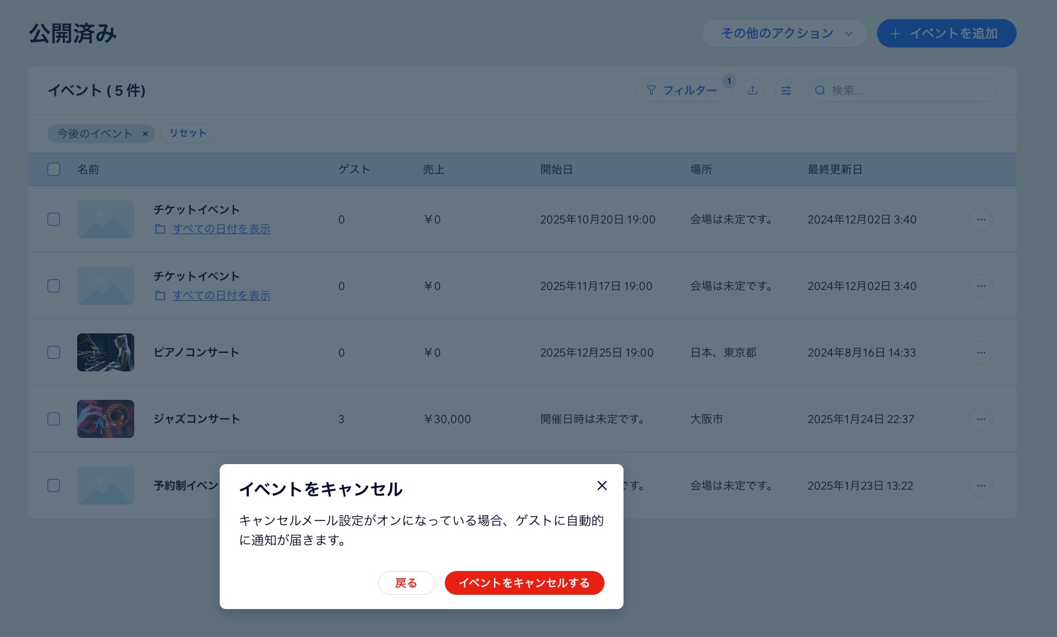Click 開催日時は未定です。 in the ジャズ row
The width and height of the screenshot is (1057, 637).
592,419
